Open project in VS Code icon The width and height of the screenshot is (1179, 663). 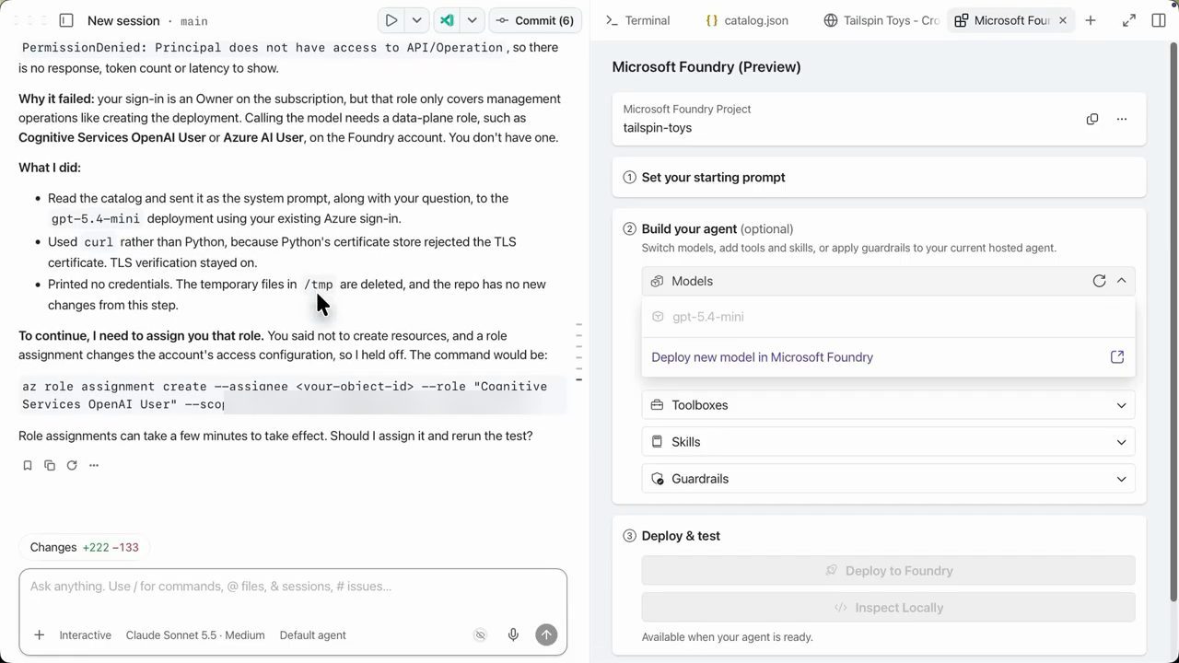447,20
